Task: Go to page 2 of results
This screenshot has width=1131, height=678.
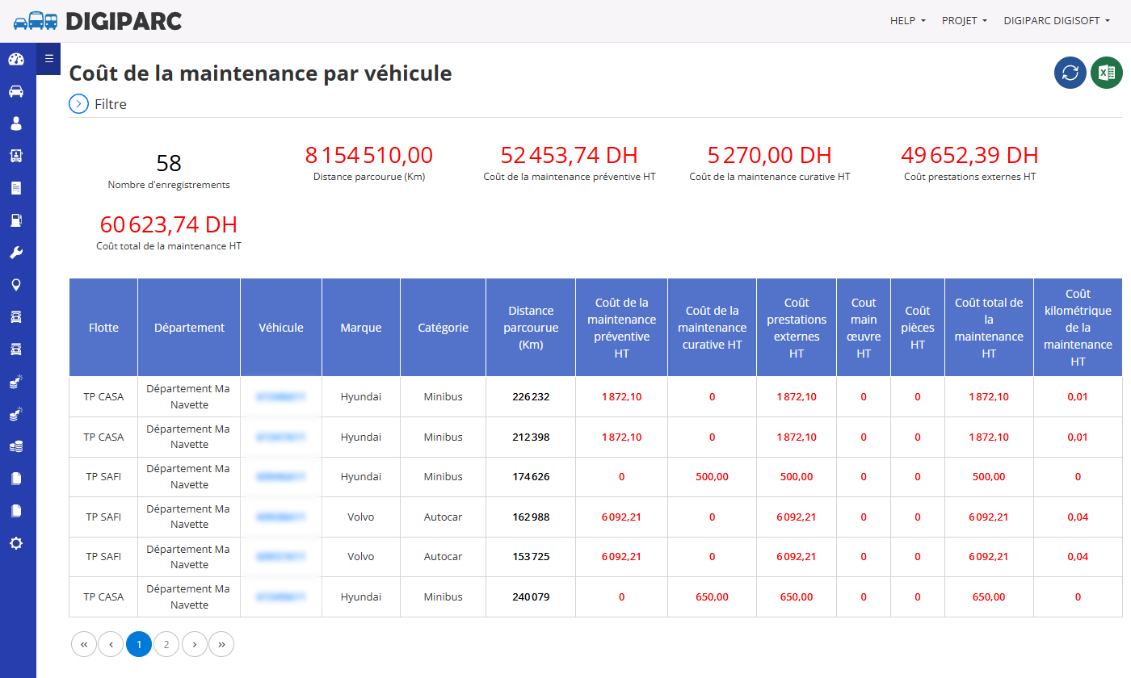Action: click(x=166, y=644)
